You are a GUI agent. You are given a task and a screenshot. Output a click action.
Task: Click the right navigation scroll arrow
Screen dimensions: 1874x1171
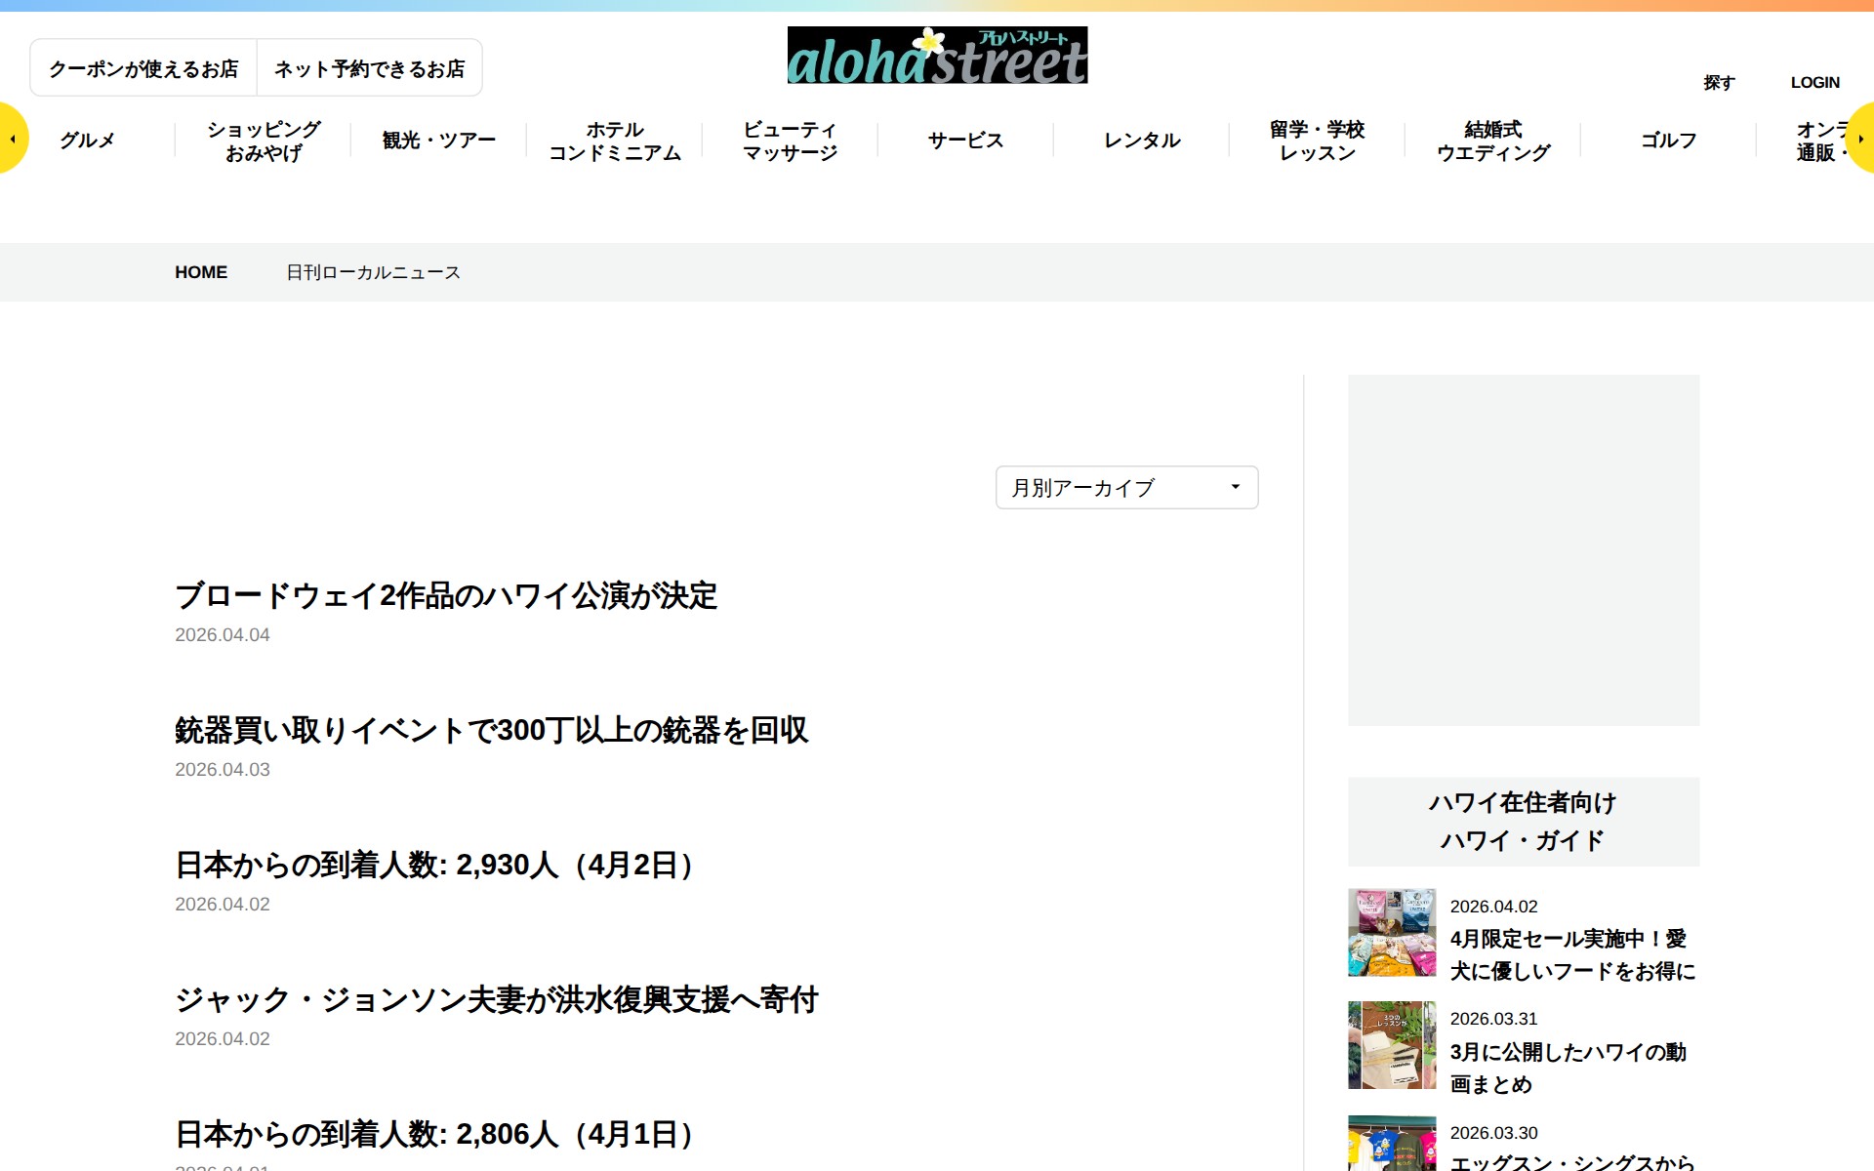click(1862, 138)
